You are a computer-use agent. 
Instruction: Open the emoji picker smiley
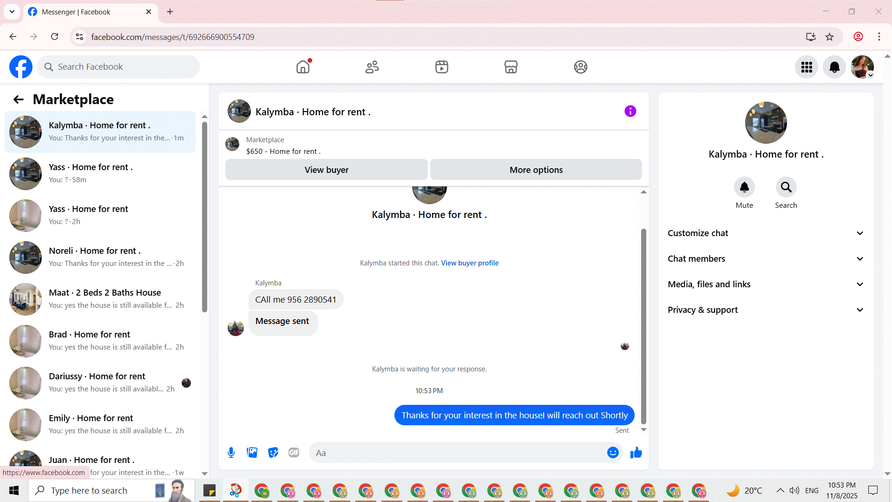click(x=613, y=453)
